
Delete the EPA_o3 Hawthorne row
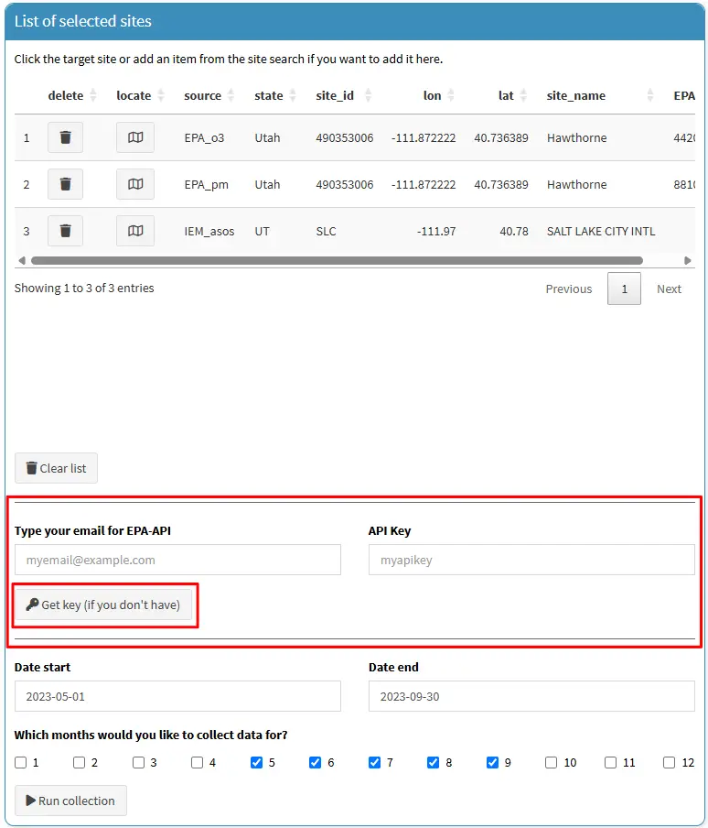[65, 137]
